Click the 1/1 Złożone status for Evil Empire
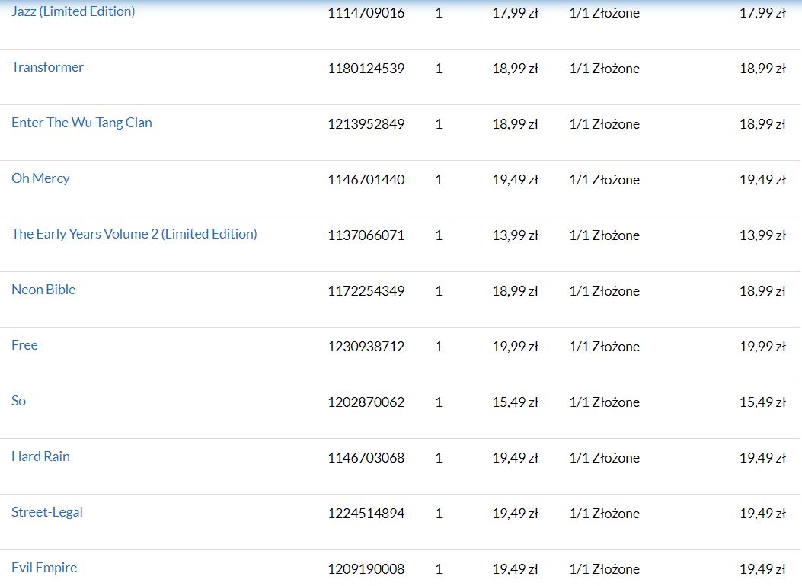Viewport: 802px width, 586px height. 605,569
